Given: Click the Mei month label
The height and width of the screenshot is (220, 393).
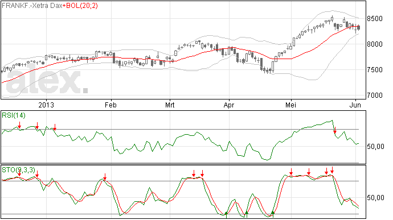Looking at the screenshot, I should click(290, 105).
